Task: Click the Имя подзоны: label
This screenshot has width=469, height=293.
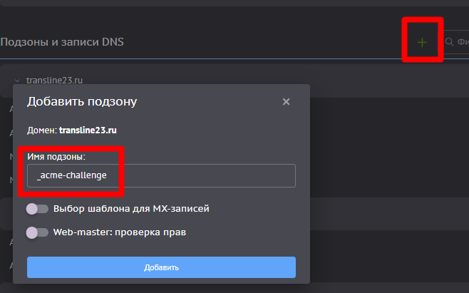Action: click(56, 157)
